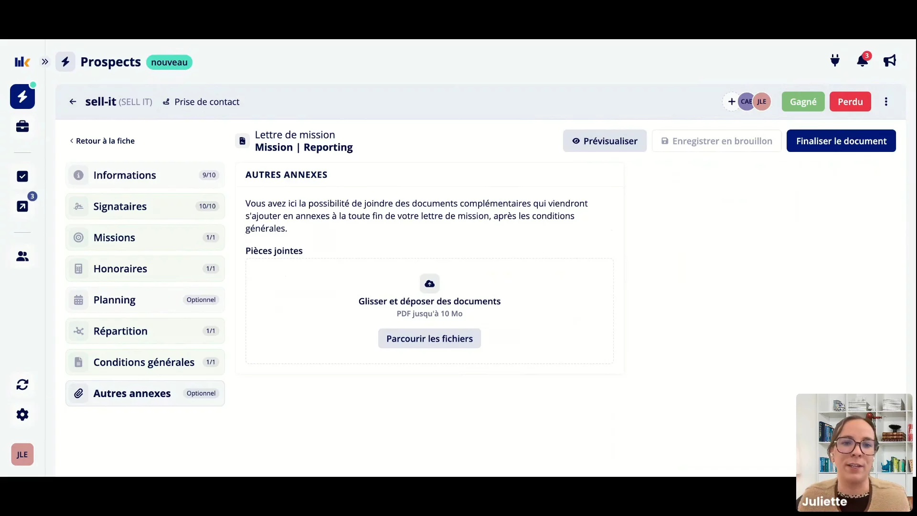Open the notifications bell icon
The width and height of the screenshot is (917, 516).
tap(862, 61)
